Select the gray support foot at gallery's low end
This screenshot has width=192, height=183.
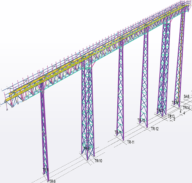click(7, 109)
